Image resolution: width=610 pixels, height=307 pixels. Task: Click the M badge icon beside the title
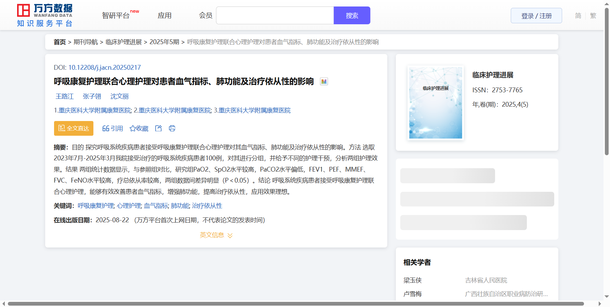point(324,82)
